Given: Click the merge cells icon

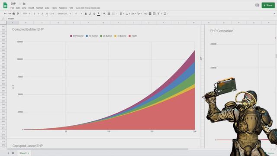Looking at the screenshot, I should (113, 13).
